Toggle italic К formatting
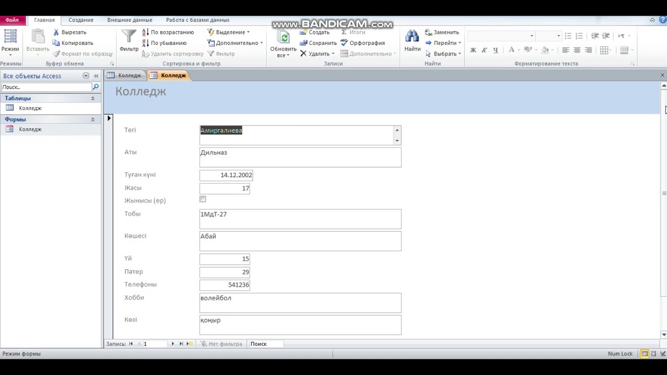The width and height of the screenshot is (667, 375). 484,50
